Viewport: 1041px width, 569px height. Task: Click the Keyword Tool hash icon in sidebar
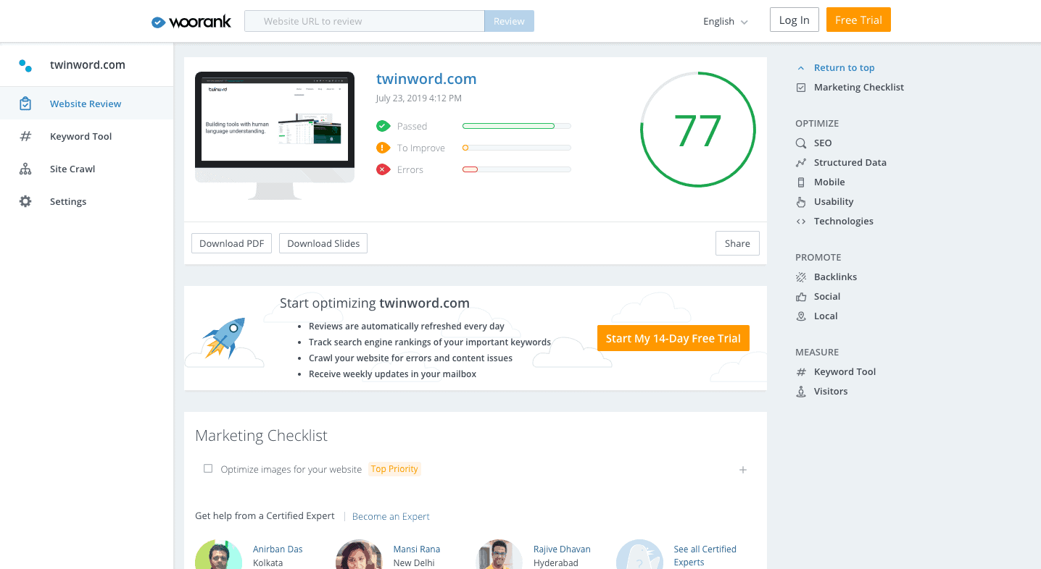coord(25,136)
